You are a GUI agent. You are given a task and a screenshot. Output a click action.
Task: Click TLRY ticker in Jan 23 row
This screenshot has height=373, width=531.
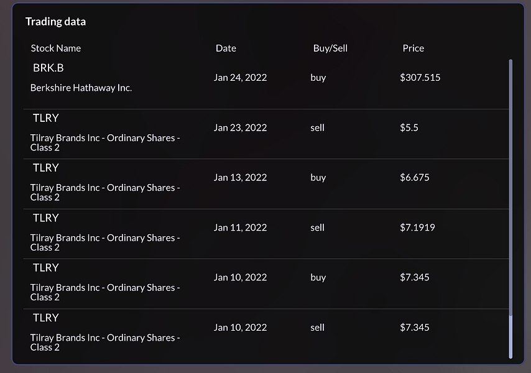coord(46,117)
